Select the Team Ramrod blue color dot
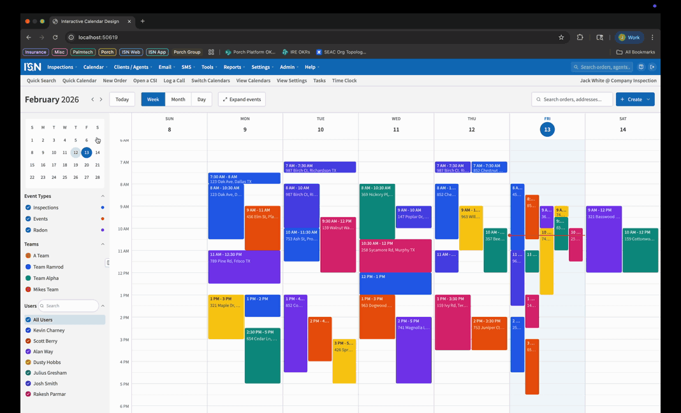The image size is (681, 413). 28,267
